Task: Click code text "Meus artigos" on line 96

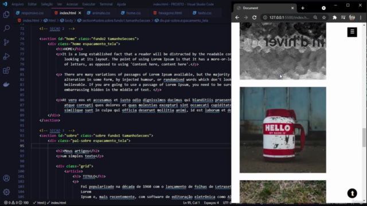Action: tap(76, 151)
